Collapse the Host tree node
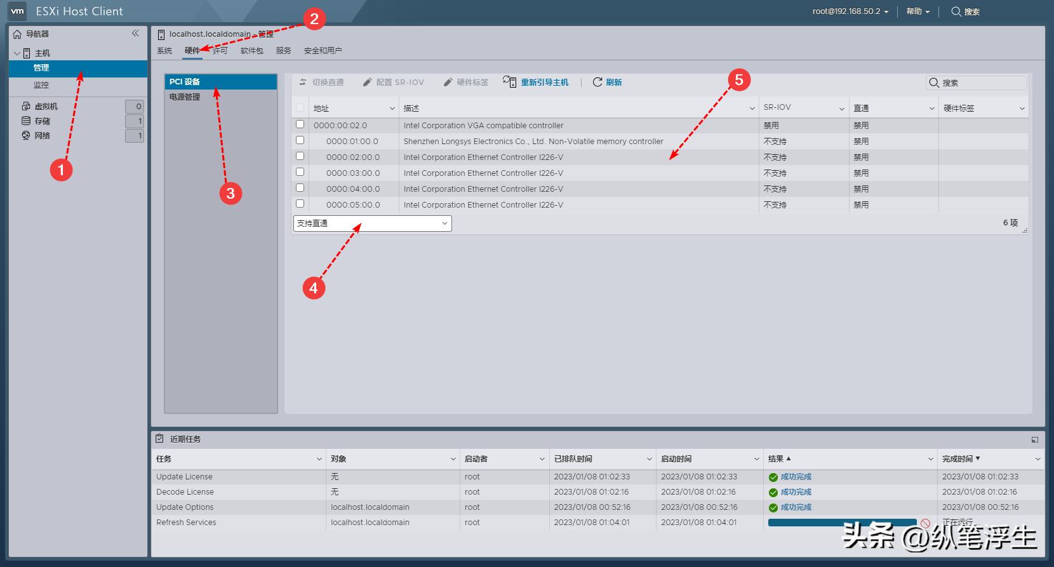Viewport: 1054px width, 567px height. [x=17, y=53]
